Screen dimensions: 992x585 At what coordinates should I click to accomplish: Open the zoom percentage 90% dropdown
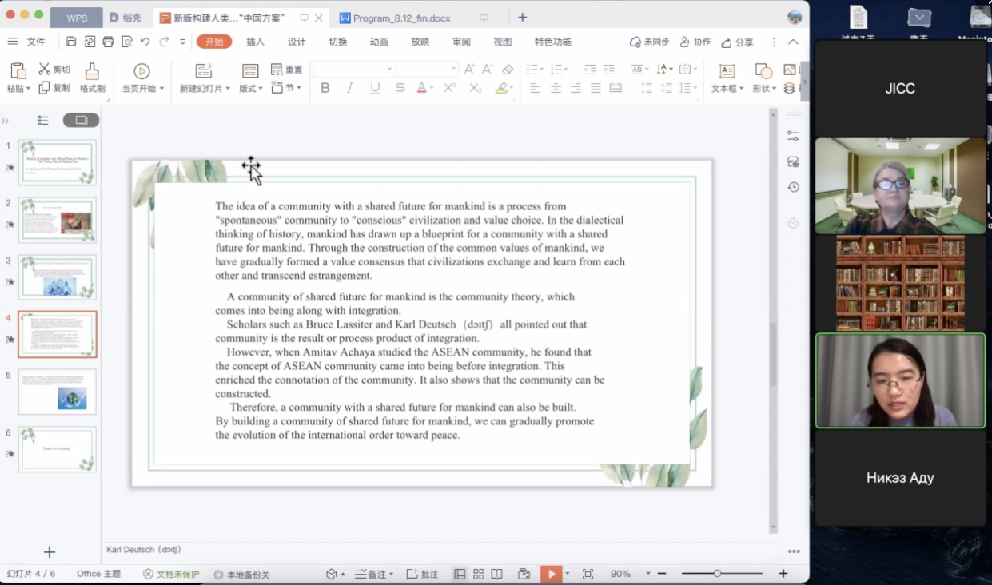[648, 574]
